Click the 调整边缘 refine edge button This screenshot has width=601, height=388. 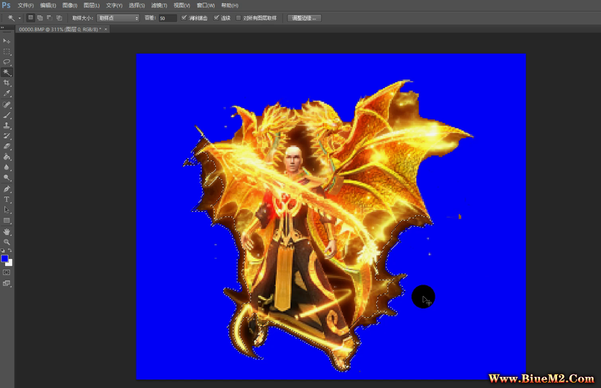[304, 18]
